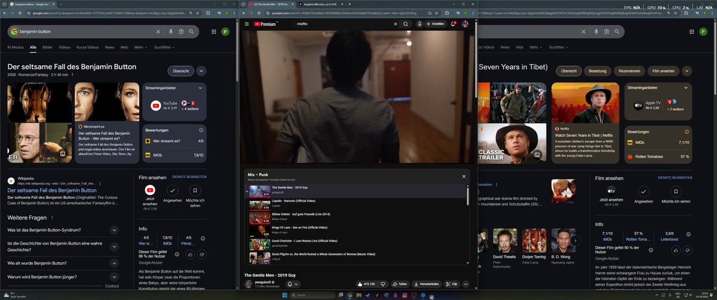The image size is (717, 300).
Task: Share the video via Teilen button
Action: 400,284
